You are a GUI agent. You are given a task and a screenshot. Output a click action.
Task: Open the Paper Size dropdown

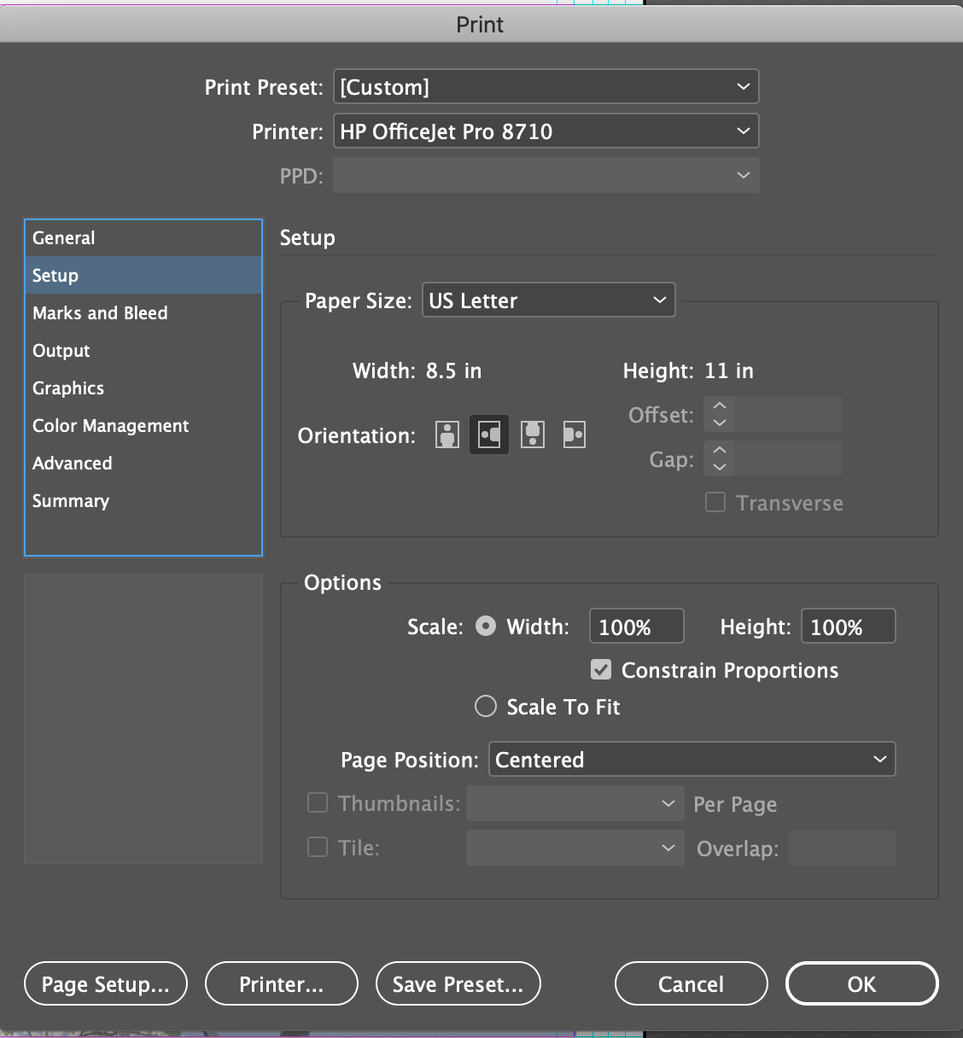[x=548, y=300]
